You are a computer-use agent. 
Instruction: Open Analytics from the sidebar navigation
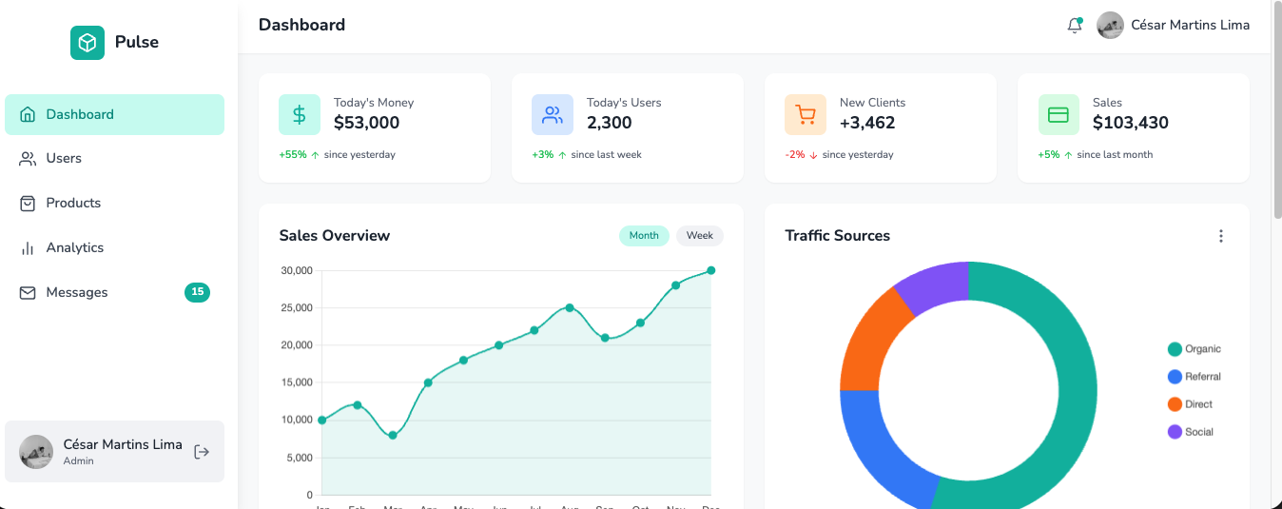[x=74, y=248]
